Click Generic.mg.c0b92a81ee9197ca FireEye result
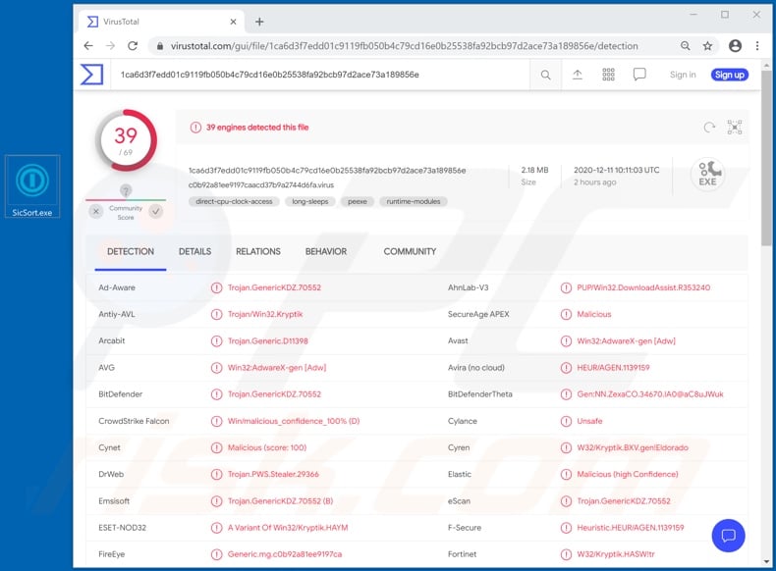 [x=285, y=554]
